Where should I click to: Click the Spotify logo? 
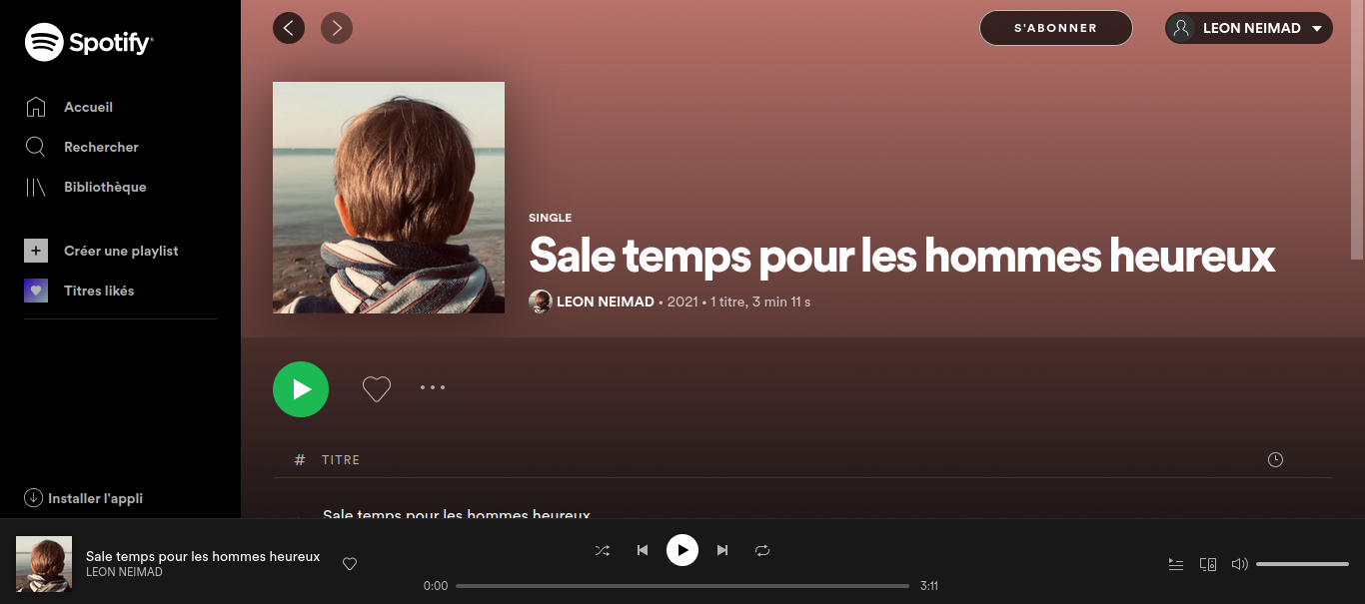point(89,43)
